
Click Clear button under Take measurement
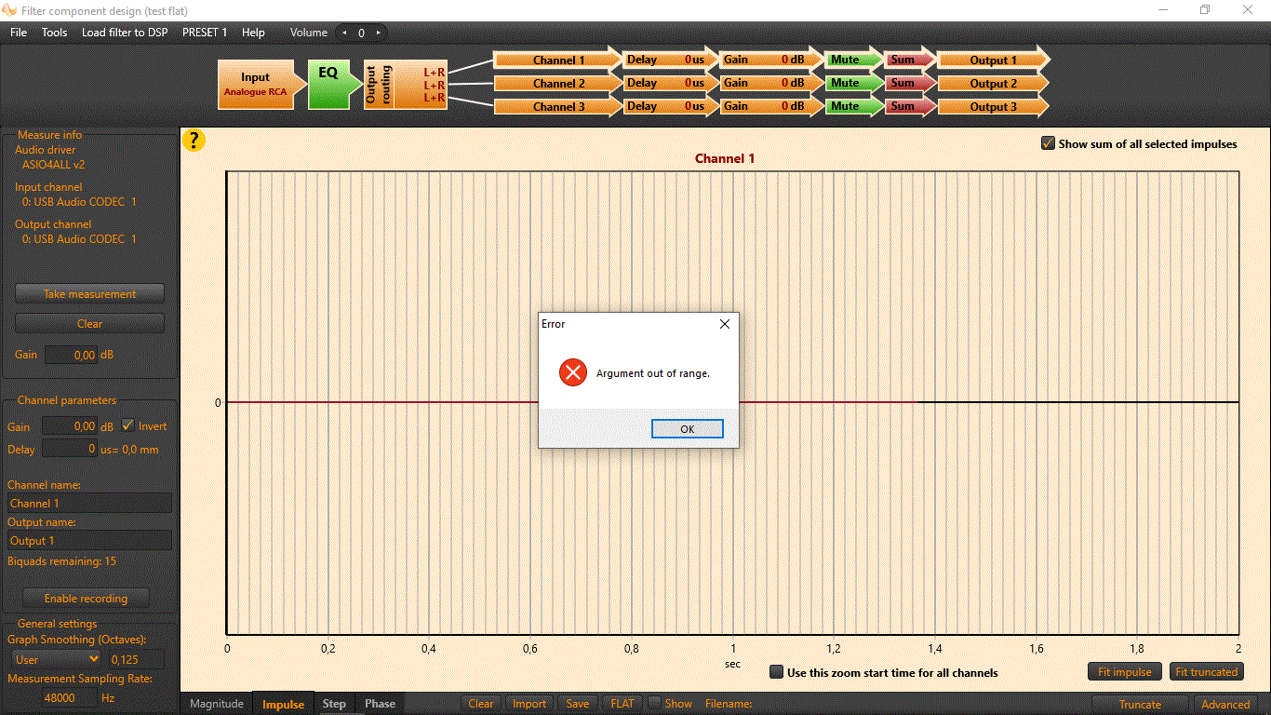tap(89, 324)
